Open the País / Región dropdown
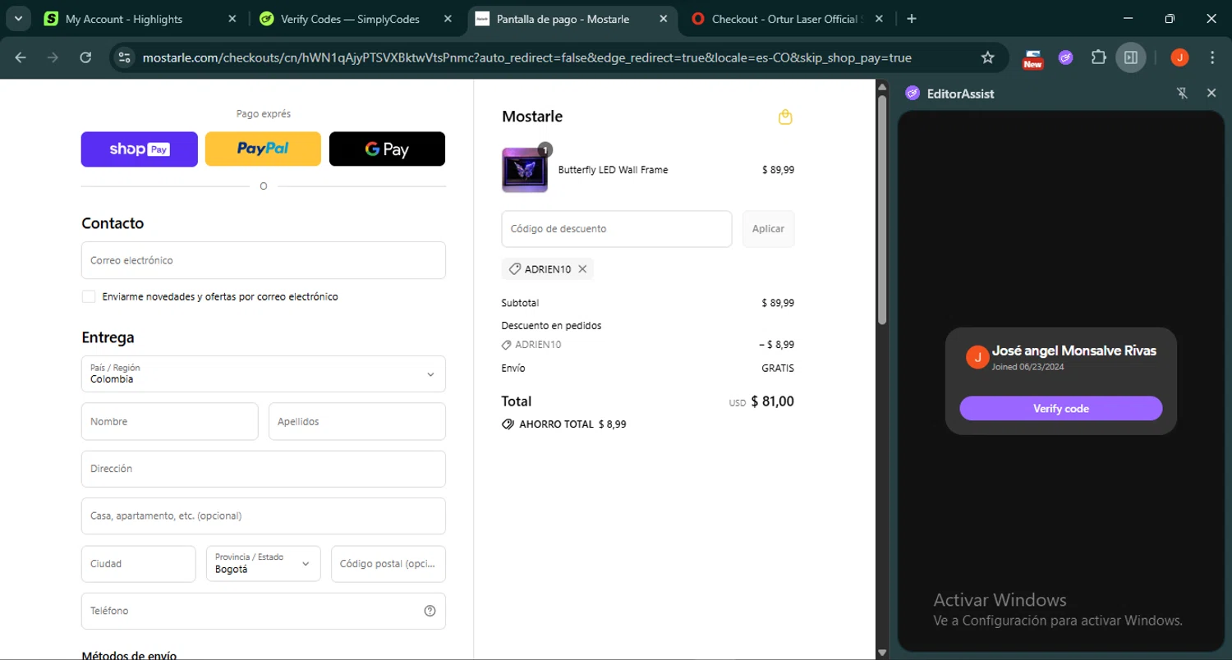 pyautogui.click(x=264, y=374)
